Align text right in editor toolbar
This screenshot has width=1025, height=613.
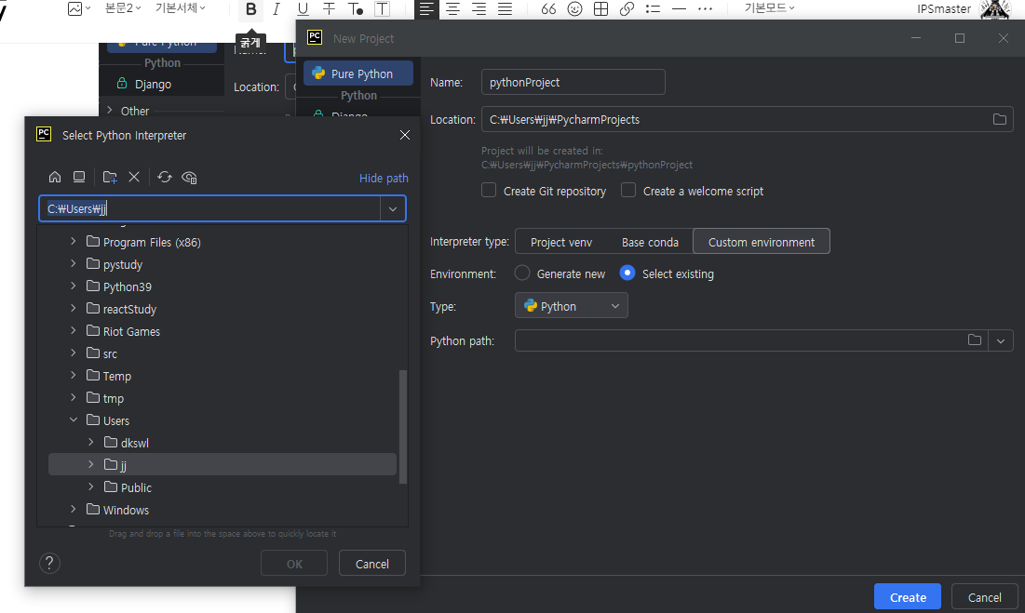(479, 9)
